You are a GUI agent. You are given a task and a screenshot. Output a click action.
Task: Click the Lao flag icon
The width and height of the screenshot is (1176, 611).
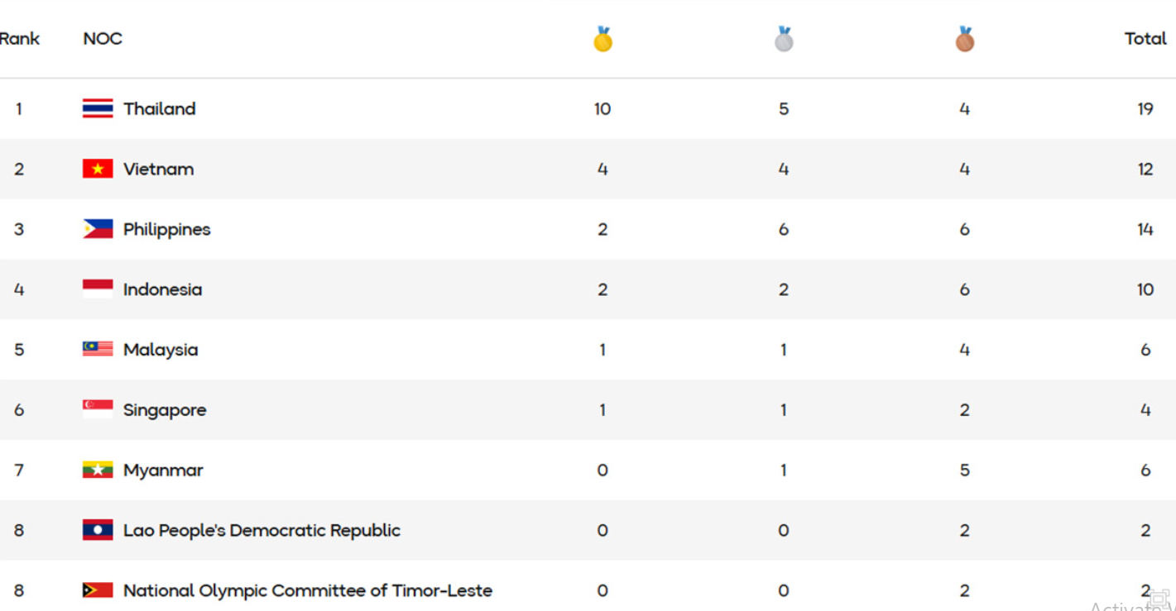point(98,530)
